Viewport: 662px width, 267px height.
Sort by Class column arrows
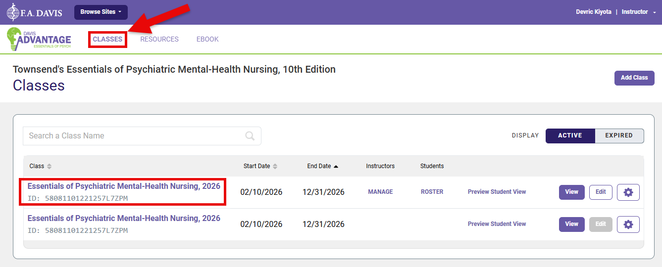pos(50,166)
